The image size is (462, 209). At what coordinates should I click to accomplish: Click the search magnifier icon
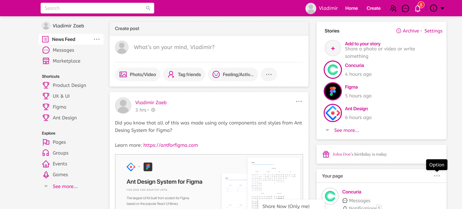tap(148, 8)
